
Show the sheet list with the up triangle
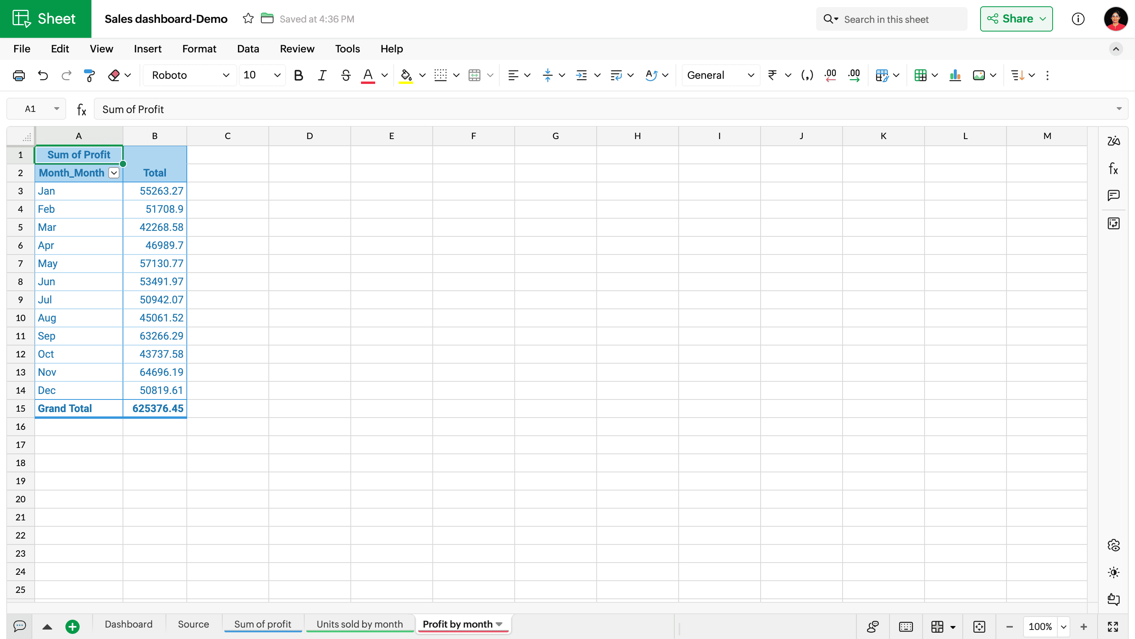[47, 627]
